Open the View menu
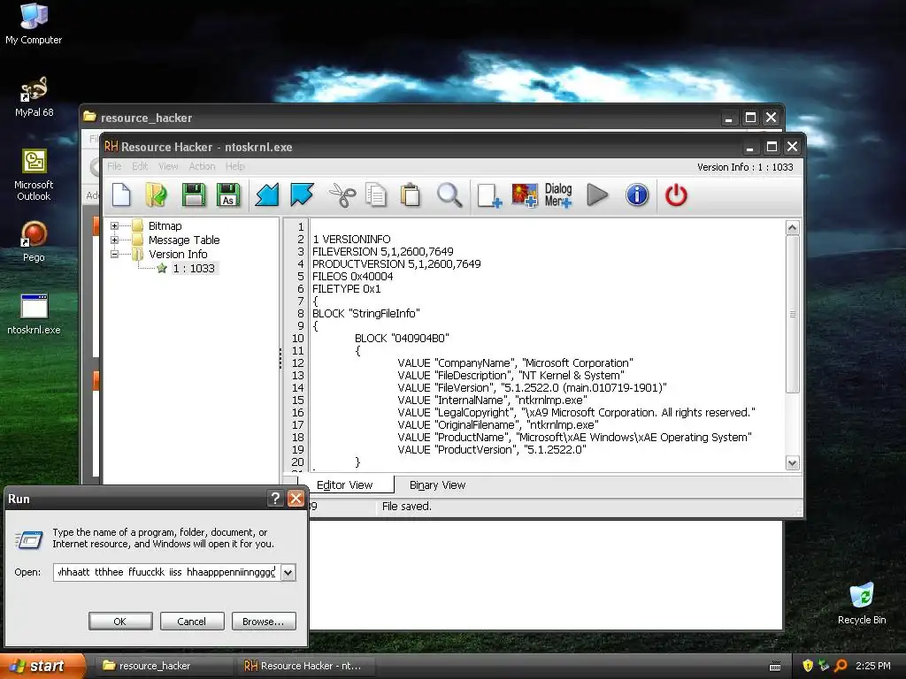 coord(168,166)
